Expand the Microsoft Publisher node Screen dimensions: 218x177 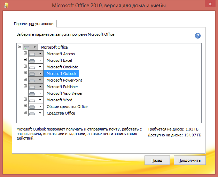[x=25, y=86]
